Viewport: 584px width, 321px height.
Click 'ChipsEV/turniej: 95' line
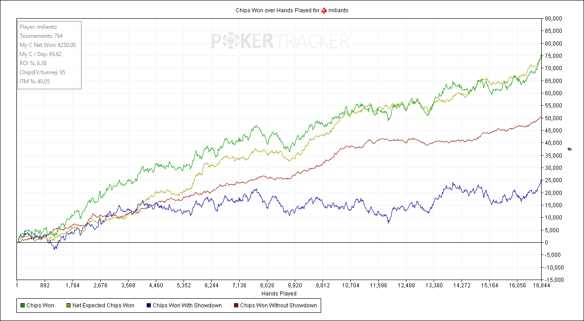tap(42, 72)
